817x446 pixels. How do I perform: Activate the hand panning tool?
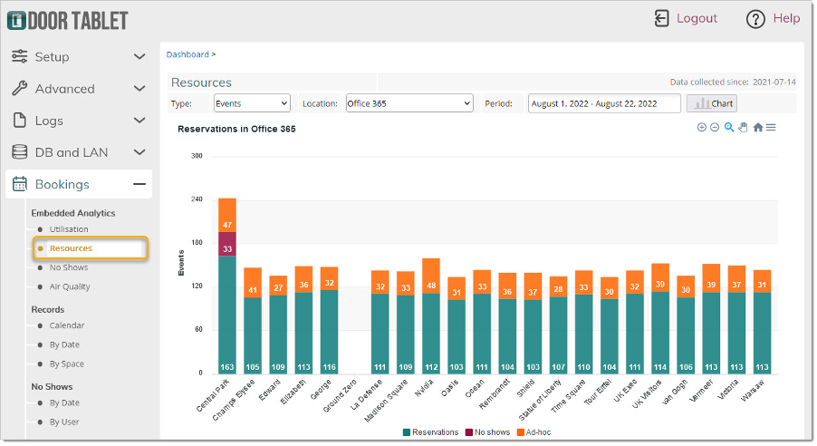click(743, 128)
